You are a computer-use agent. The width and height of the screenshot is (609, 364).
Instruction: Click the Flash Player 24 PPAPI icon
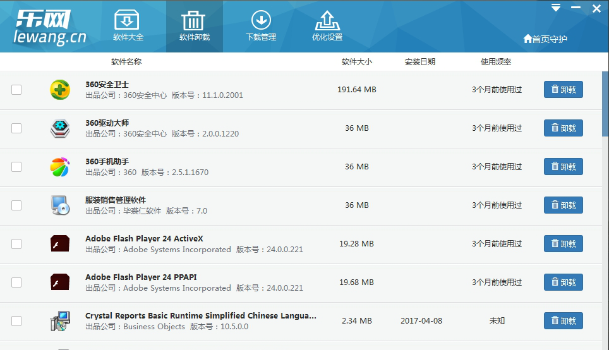tap(60, 282)
